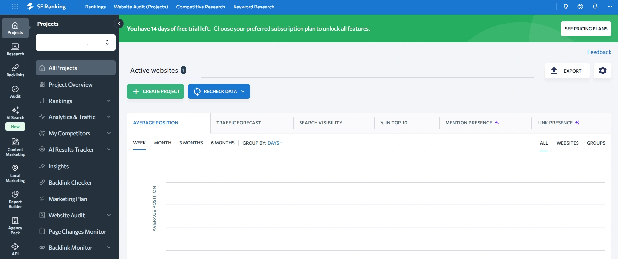Open Content Marketing in the left rail
618x259 pixels.
pos(15,147)
